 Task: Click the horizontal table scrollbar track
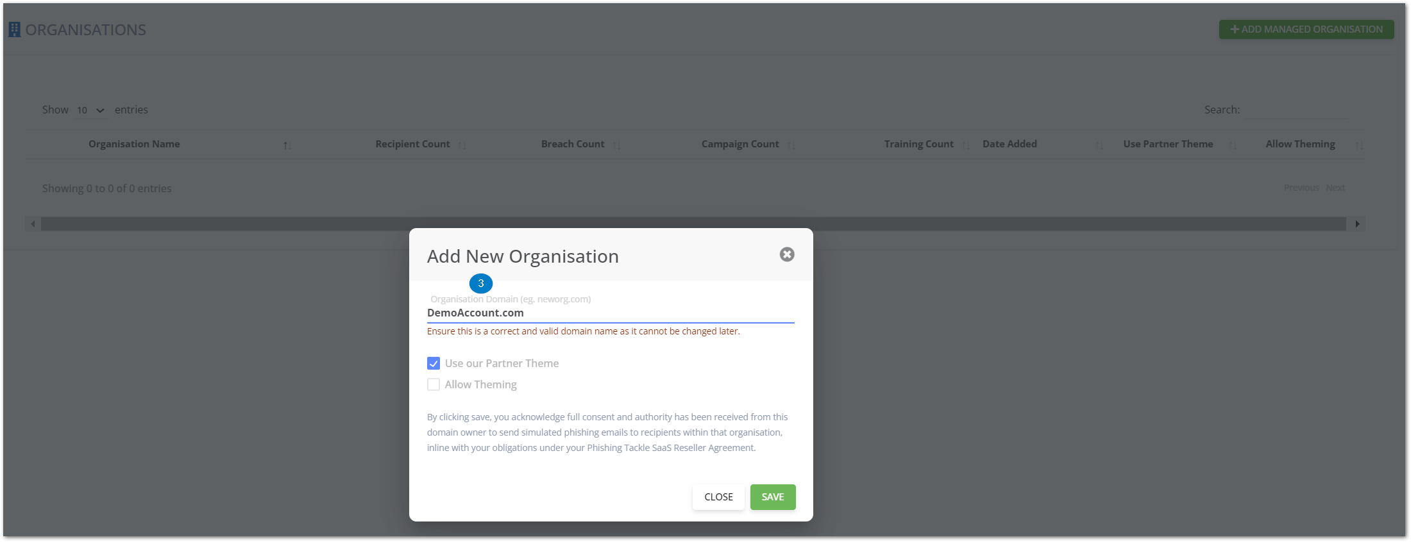[x=693, y=224]
